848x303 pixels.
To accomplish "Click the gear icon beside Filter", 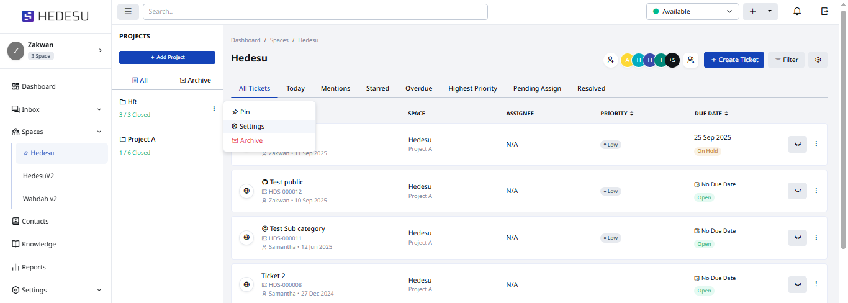I will tap(818, 60).
